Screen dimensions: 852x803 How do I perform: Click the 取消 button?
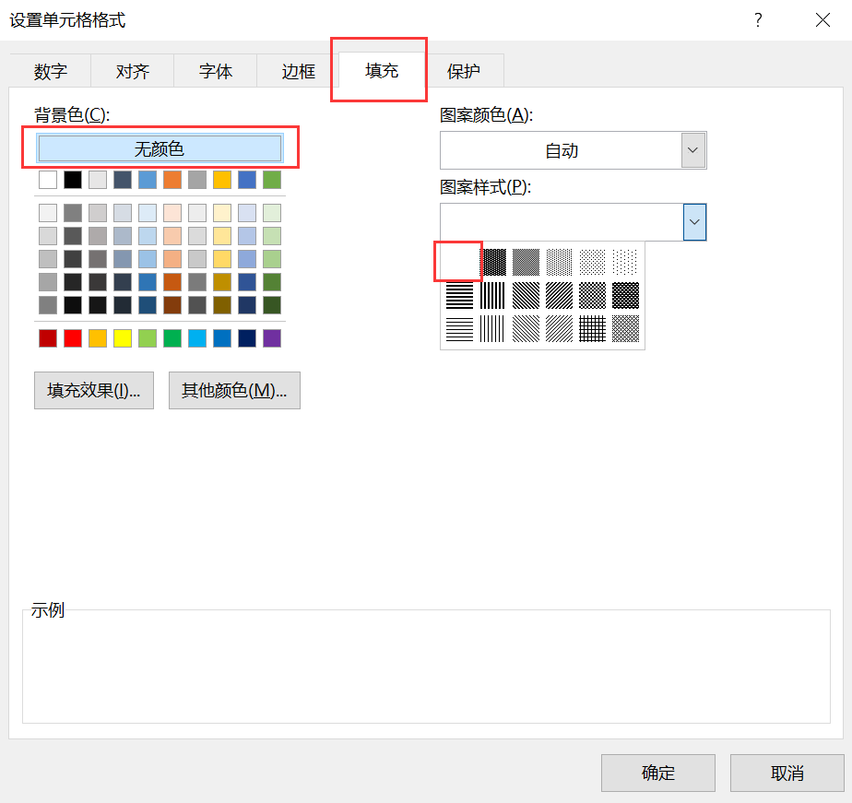pyautogui.click(x=787, y=773)
